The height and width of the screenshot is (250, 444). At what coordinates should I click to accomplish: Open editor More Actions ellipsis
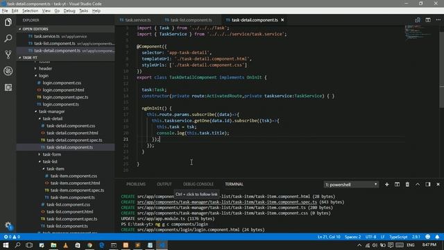click(438, 20)
